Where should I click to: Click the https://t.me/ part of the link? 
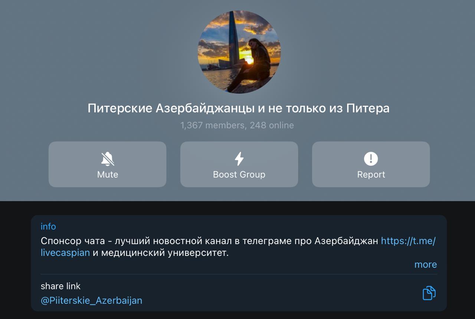point(408,241)
